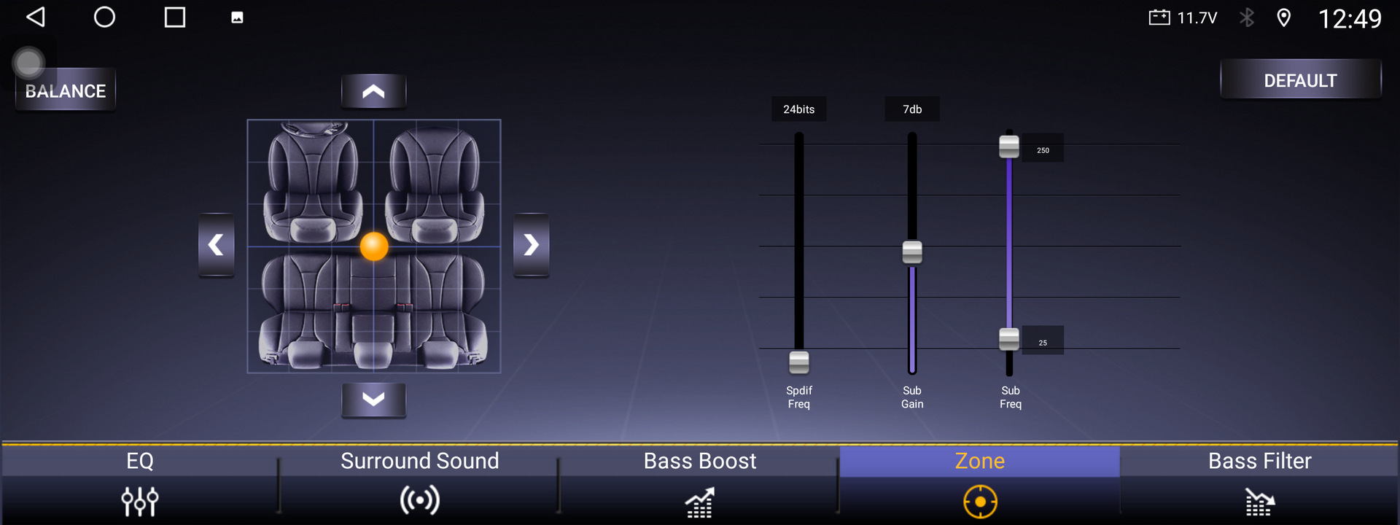Tap the Surround Sound waves icon
The width and height of the screenshot is (1400, 525).
coord(420,501)
